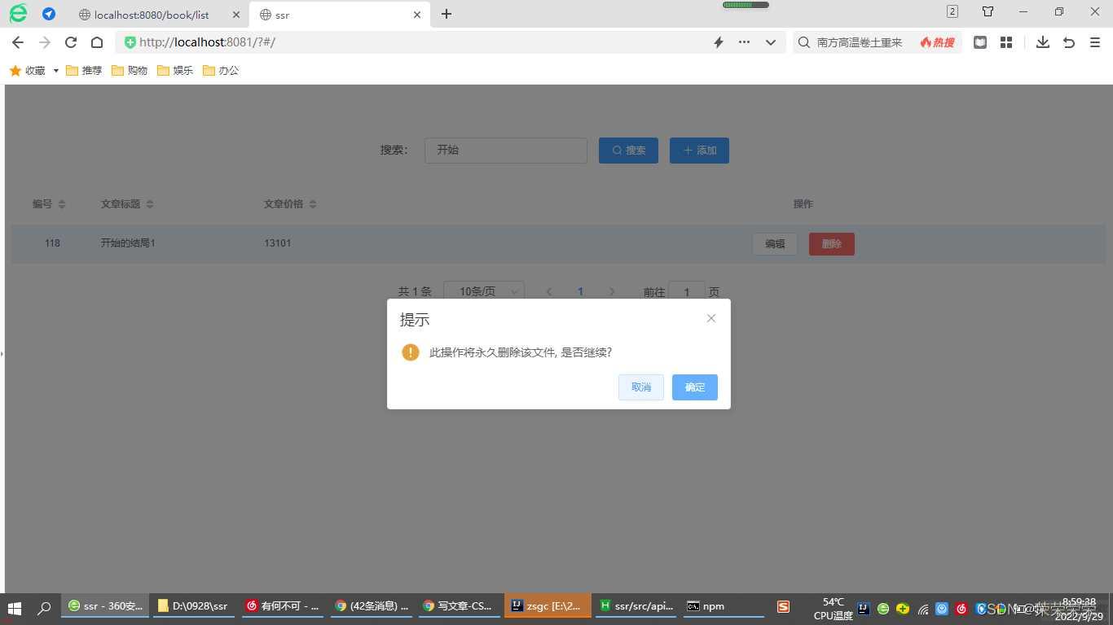The height and width of the screenshot is (625, 1113).
Task: Click the orange warning icon in dialog
Action: (411, 352)
